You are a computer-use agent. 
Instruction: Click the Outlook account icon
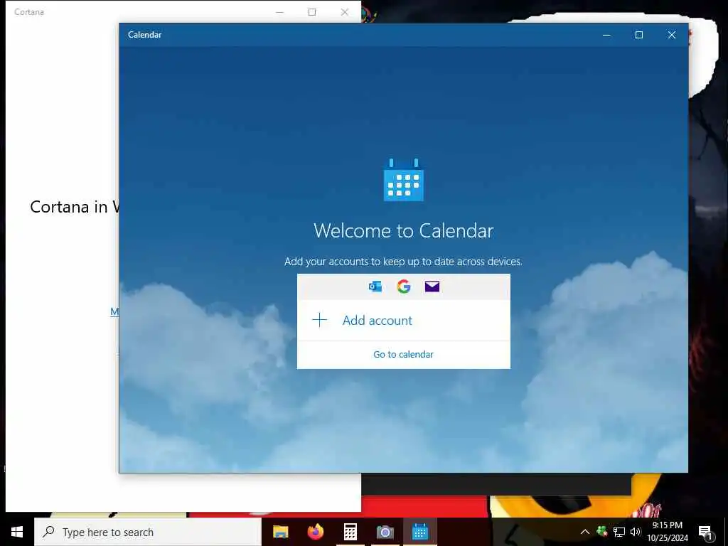coord(375,287)
